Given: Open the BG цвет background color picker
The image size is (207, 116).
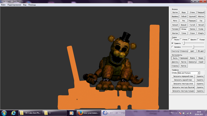Looking at the screenshot, I should click(x=201, y=51).
